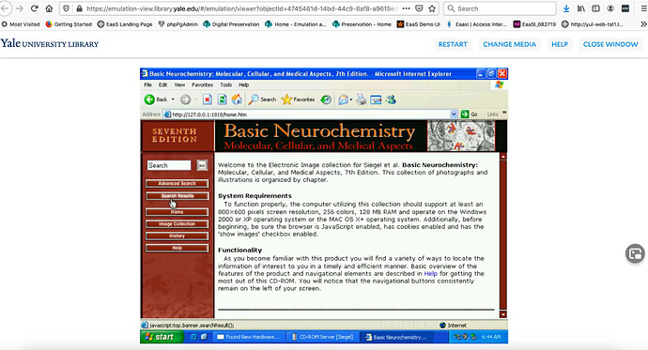Image resolution: width=648 pixels, height=350 pixels.
Task: Show more Firefox bookmarks via chevron
Action: [643, 24]
